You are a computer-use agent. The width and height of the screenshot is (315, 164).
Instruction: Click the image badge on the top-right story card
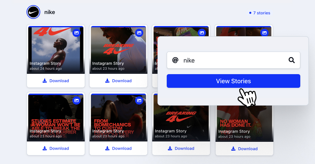tap(265, 33)
